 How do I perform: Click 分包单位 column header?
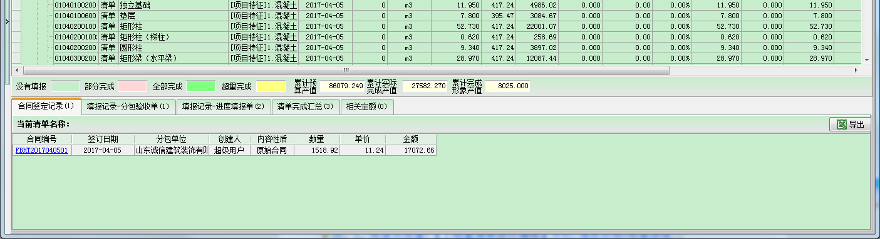[172, 139]
